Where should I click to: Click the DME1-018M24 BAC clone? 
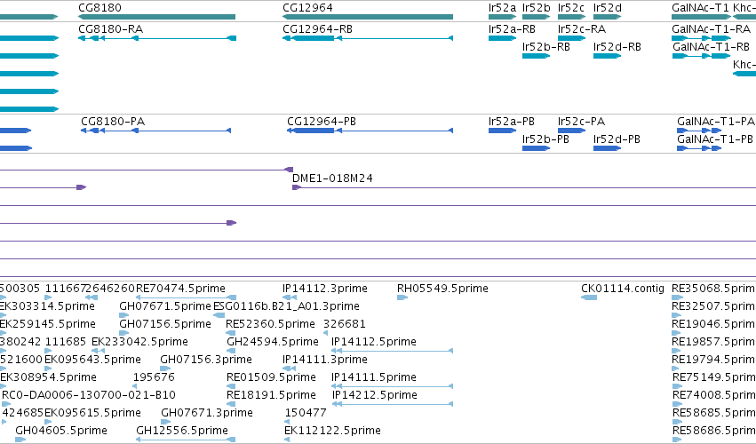[x=524, y=187]
